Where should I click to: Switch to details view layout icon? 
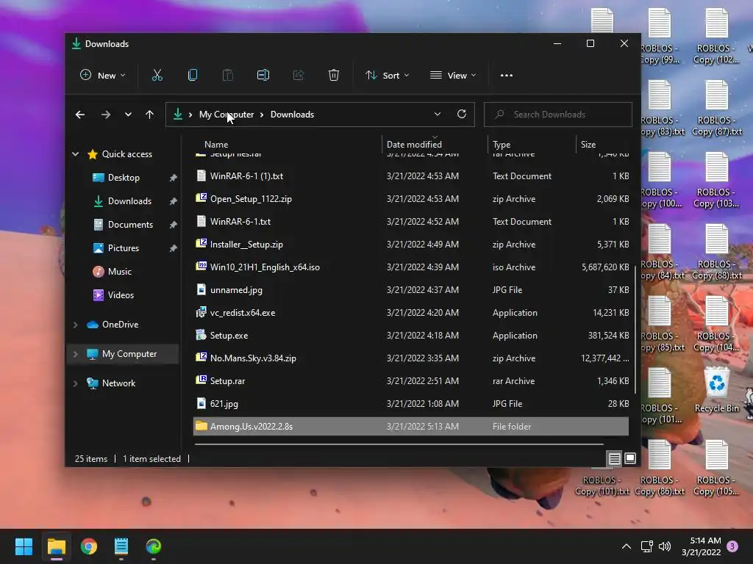(x=614, y=458)
